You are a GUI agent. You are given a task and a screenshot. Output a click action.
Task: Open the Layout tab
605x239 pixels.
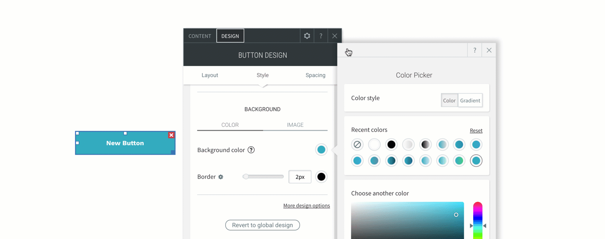(x=210, y=75)
